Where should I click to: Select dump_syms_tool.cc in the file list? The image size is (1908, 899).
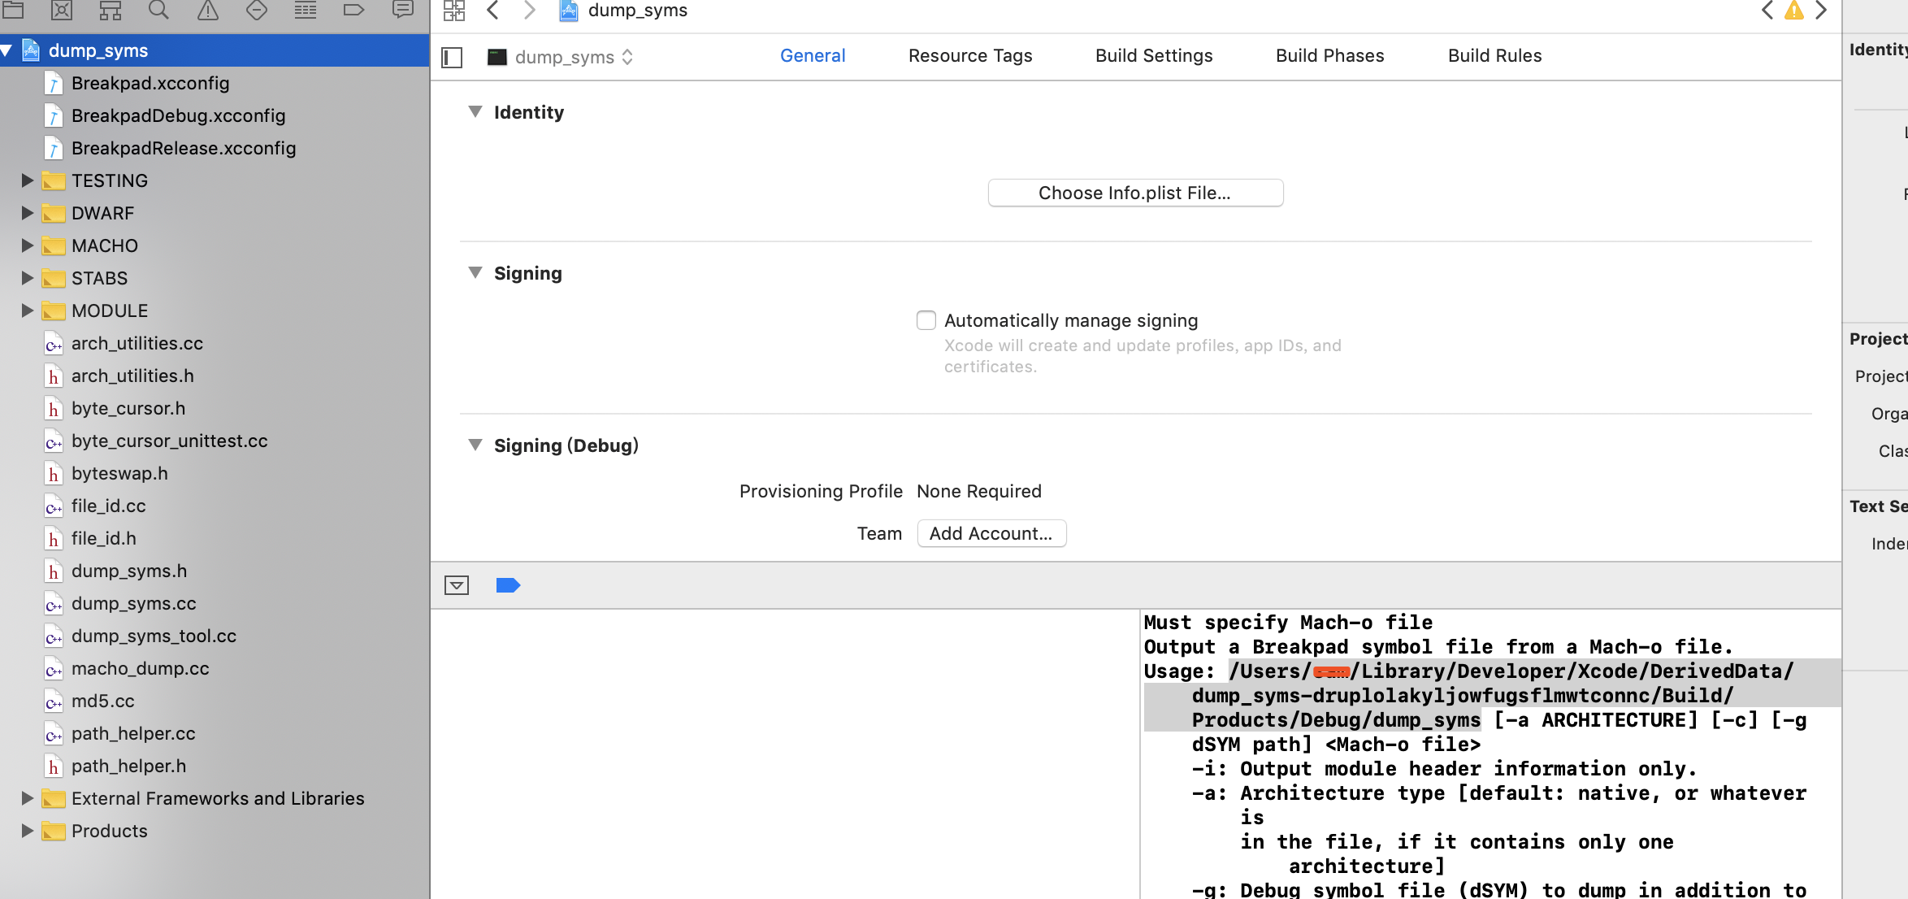pyautogui.click(x=154, y=636)
